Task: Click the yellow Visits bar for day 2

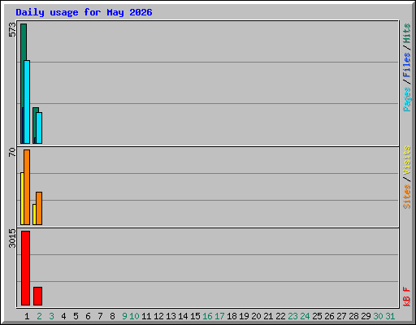Action: [34, 214]
